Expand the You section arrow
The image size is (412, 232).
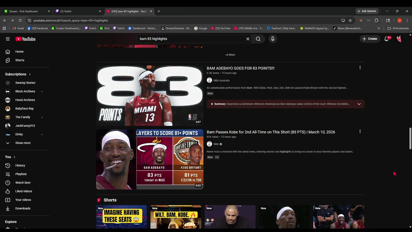(x=14, y=157)
